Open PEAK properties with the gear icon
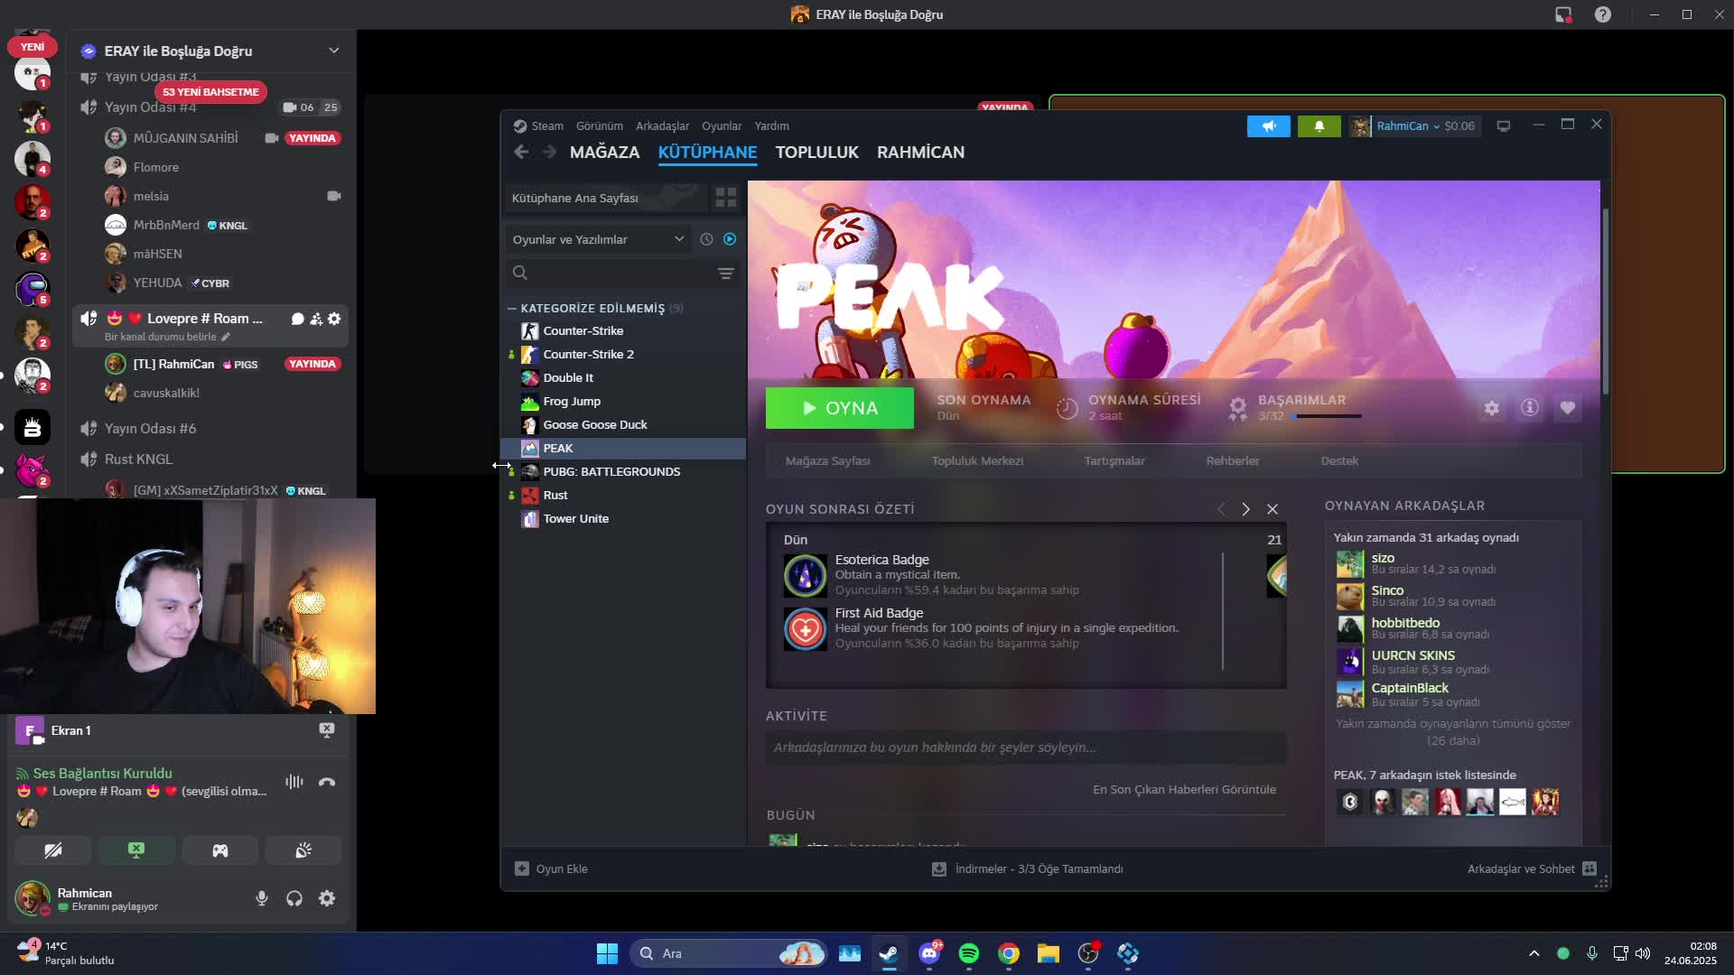The image size is (1734, 975). coord(1493,408)
